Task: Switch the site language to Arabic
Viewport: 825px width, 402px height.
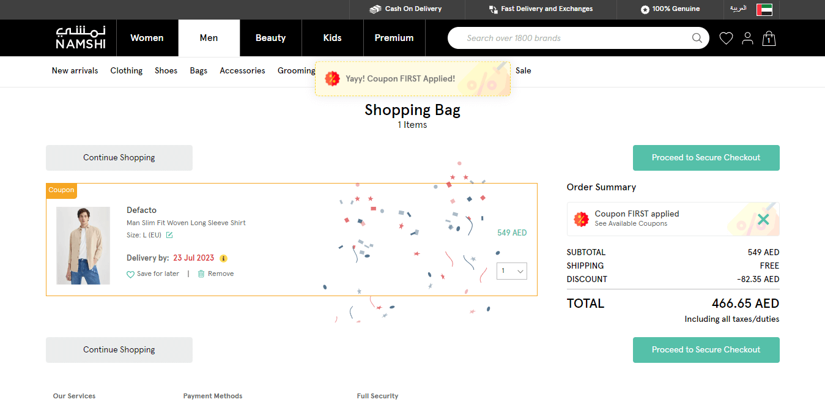Action: point(738,9)
